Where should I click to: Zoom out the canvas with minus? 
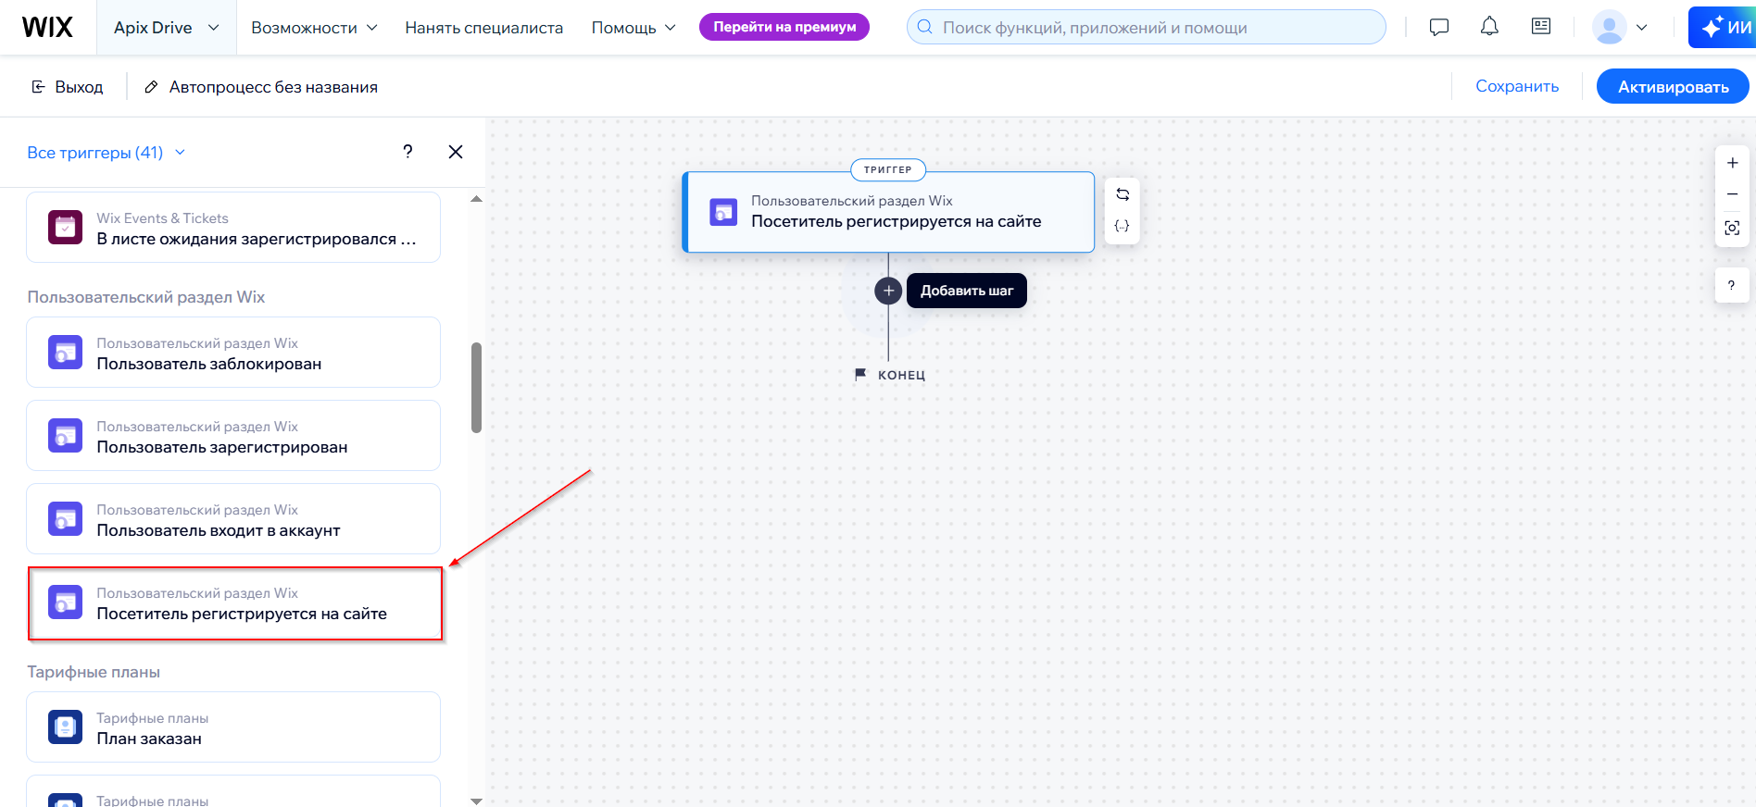[1732, 194]
